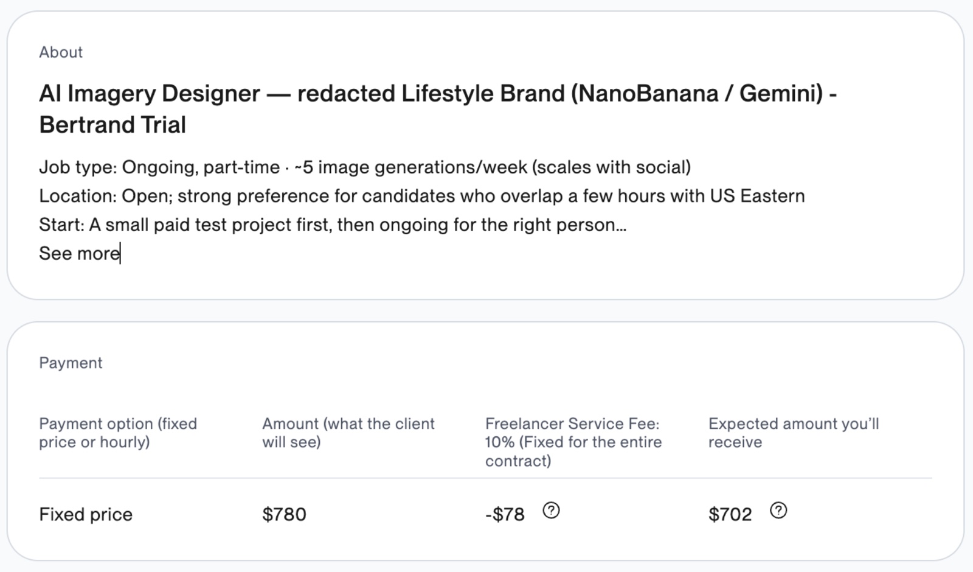
Task: Click Bertrand Trial in the job title
Action: (x=113, y=125)
